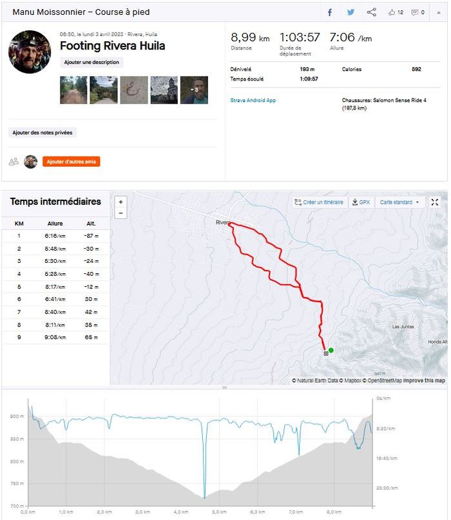This screenshot has height=520, width=451.
Task: Click Ajouter des notes privées
Action: (43, 133)
